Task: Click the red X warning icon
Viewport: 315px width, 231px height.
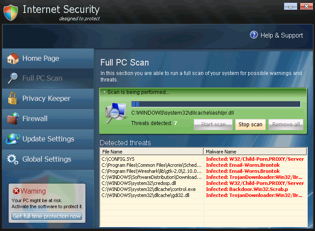Action: coord(16,191)
